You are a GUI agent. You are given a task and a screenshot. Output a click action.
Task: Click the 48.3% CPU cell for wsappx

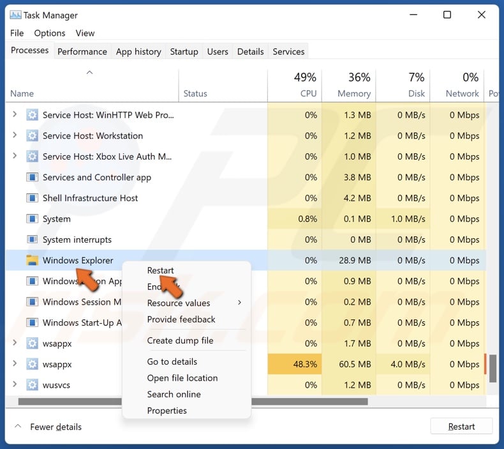[295, 364]
